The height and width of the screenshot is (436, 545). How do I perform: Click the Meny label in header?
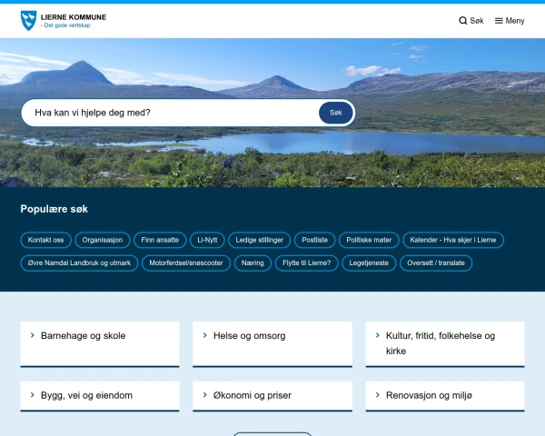tap(515, 21)
